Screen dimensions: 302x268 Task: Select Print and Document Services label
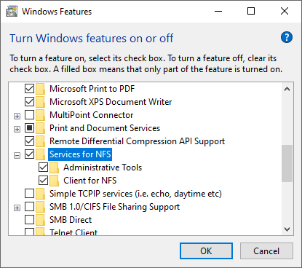(x=105, y=128)
